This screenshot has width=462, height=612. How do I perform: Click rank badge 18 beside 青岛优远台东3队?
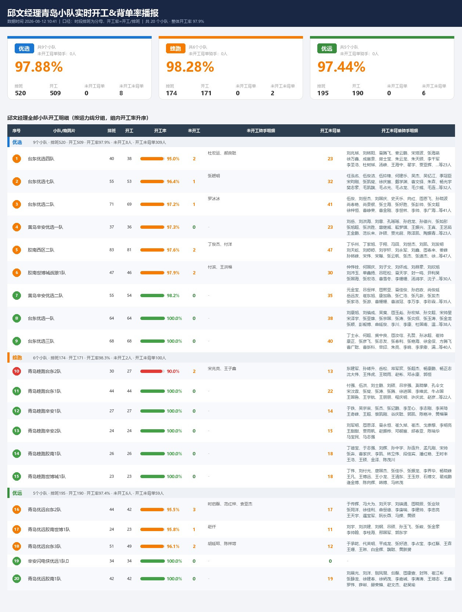pos(17,547)
